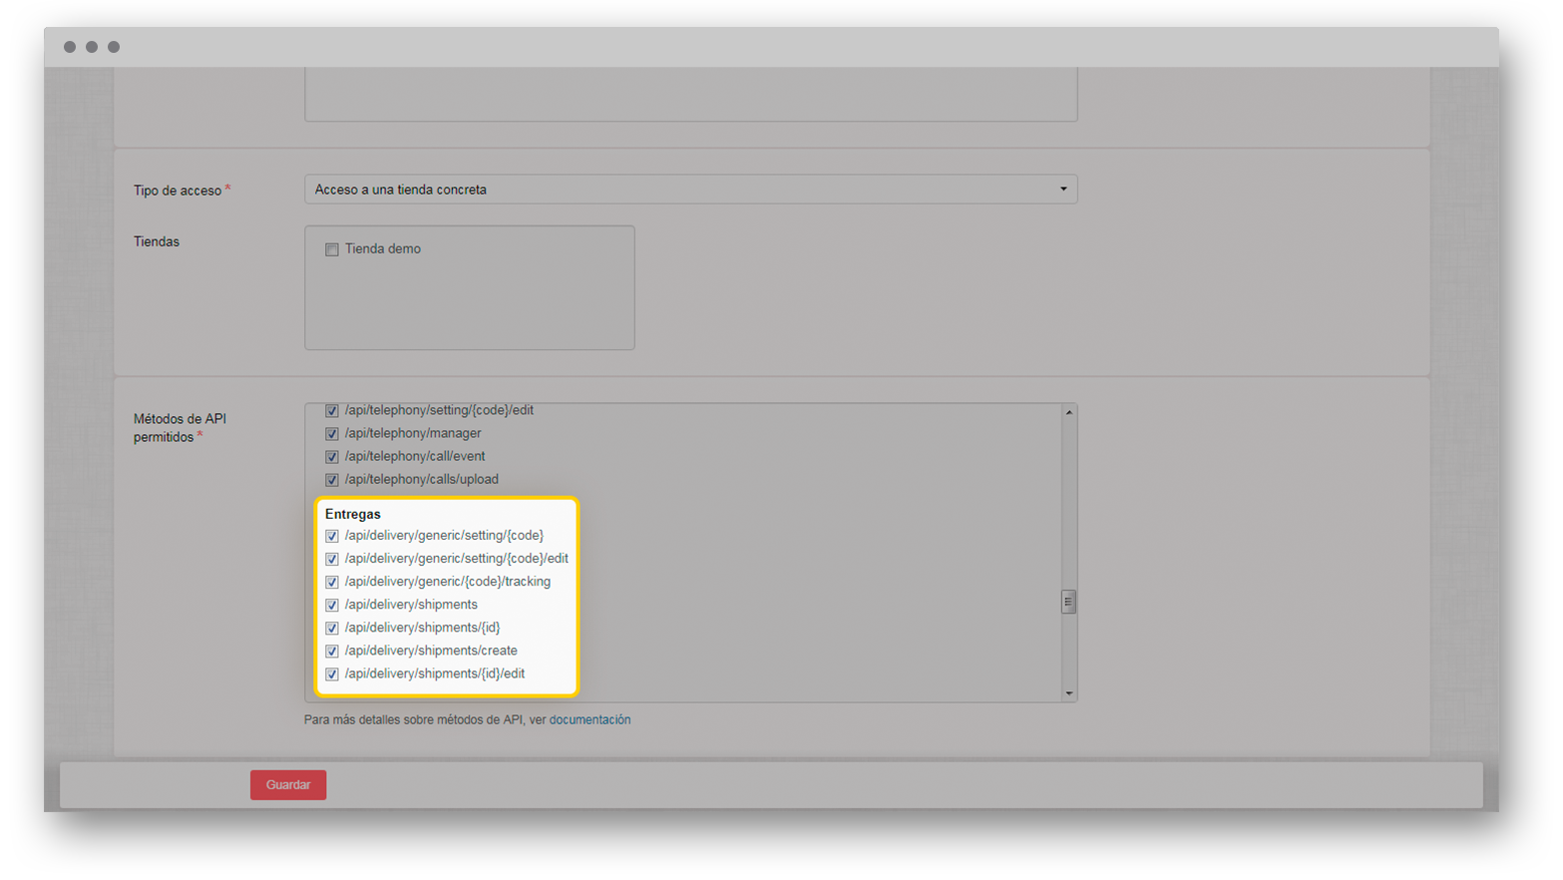
Task: Toggle /api/delivery/generic/setting/{code}/edit checkbox
Action: (x=332, y=559)
